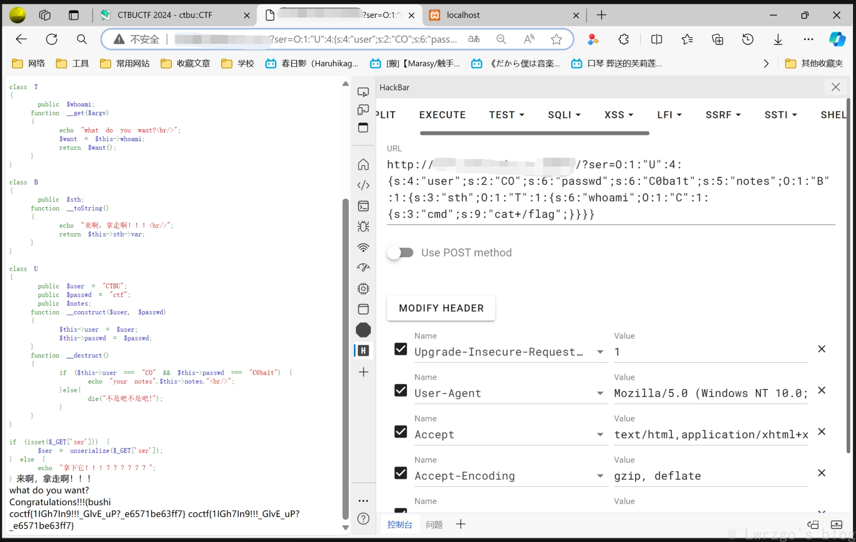Open the Console panel icon
Screen dimensions: 856x542
tap(363, 206)
